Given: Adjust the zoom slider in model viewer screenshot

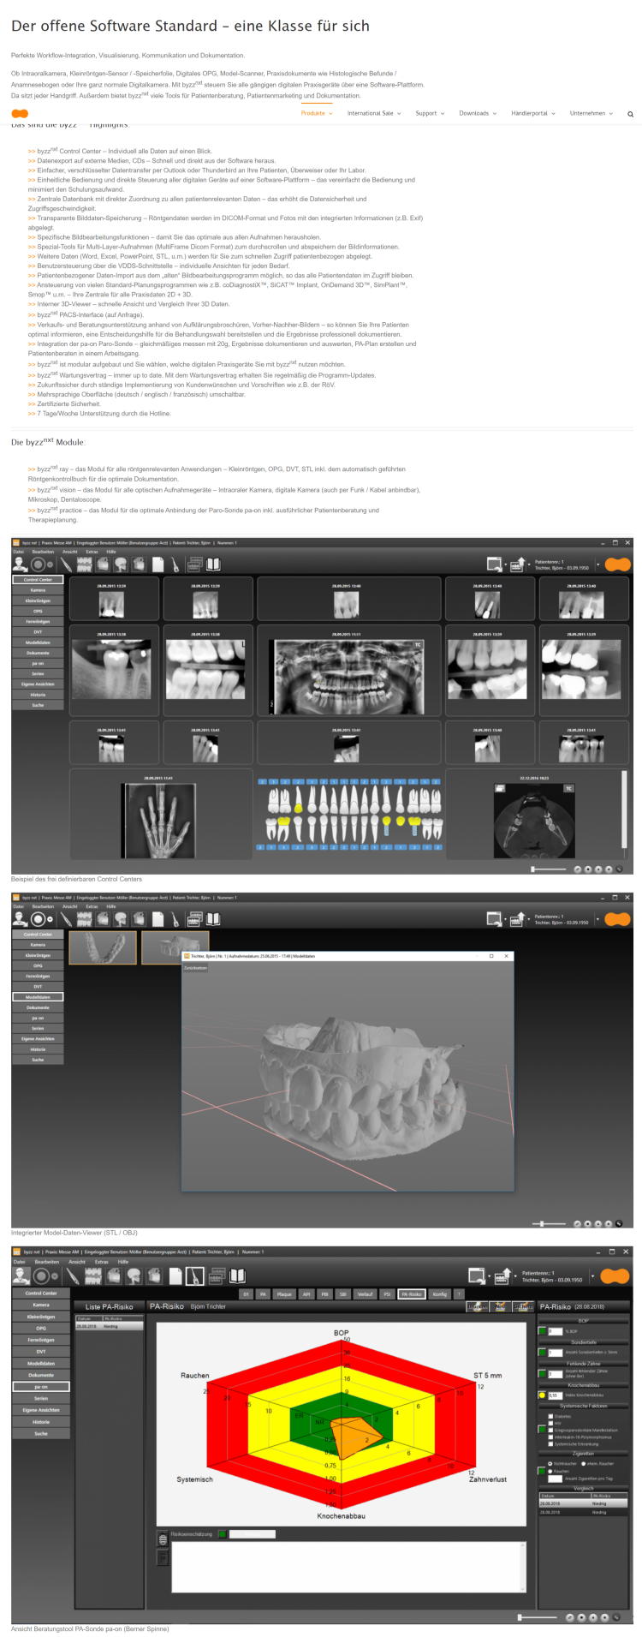Looking at the screenshot, I should point(549,1223).
